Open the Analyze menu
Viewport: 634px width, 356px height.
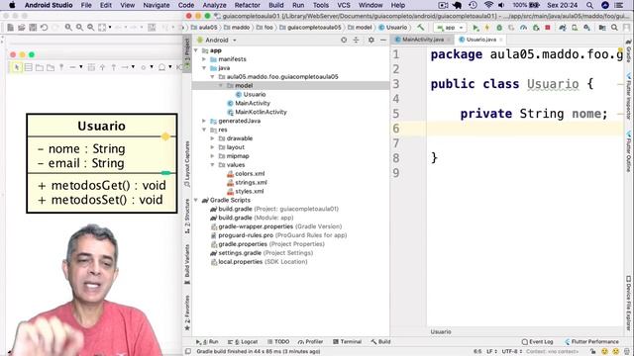214,5
